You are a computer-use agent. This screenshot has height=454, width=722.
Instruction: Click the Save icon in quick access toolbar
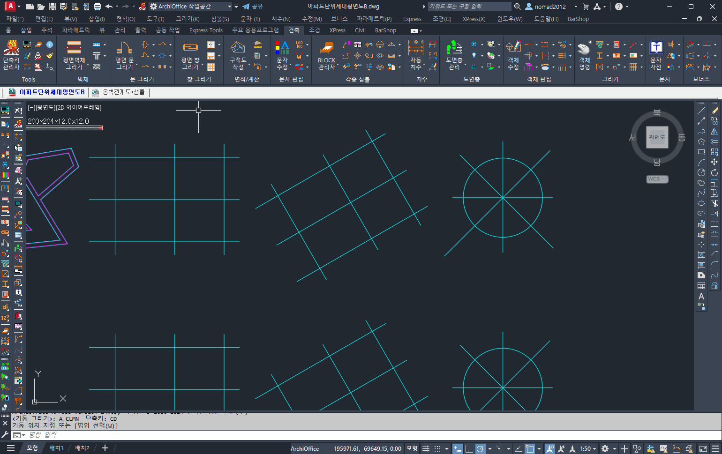(53, 7)
